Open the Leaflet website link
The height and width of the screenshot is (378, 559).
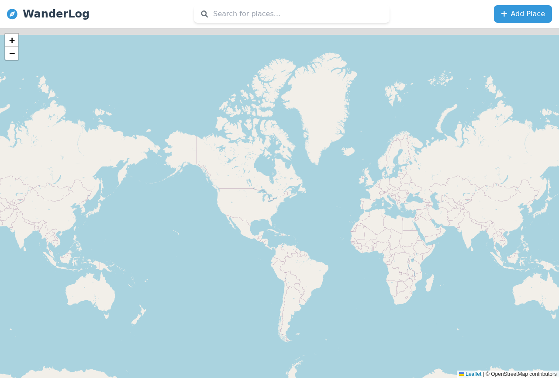pos(473,374)
